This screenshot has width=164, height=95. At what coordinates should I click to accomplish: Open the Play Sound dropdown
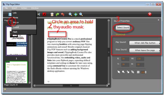tap(145, 43)
